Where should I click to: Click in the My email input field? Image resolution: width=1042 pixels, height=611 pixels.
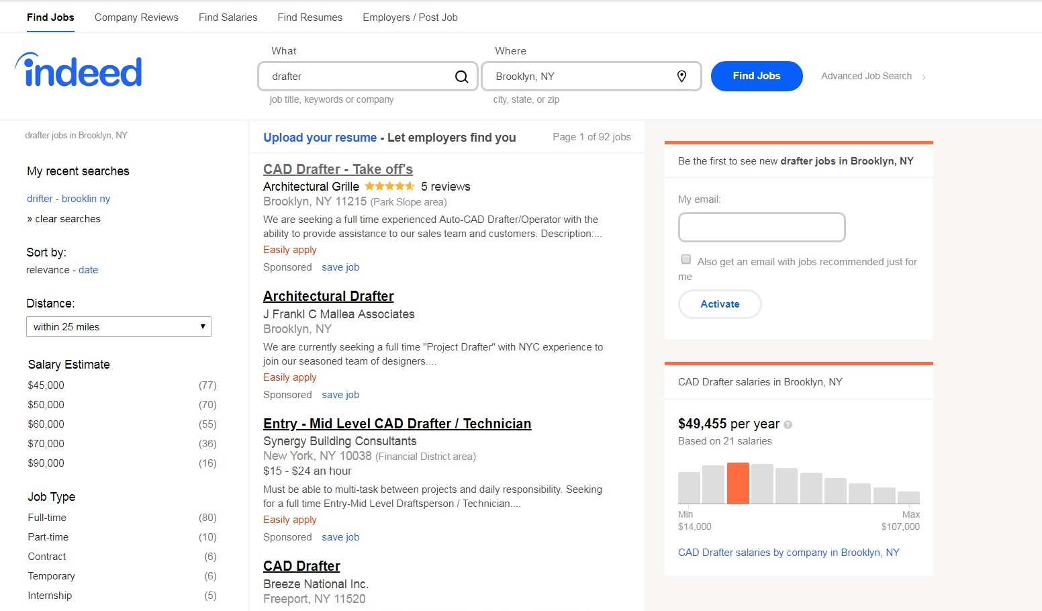pyautogui.click(x=761, y=228)
